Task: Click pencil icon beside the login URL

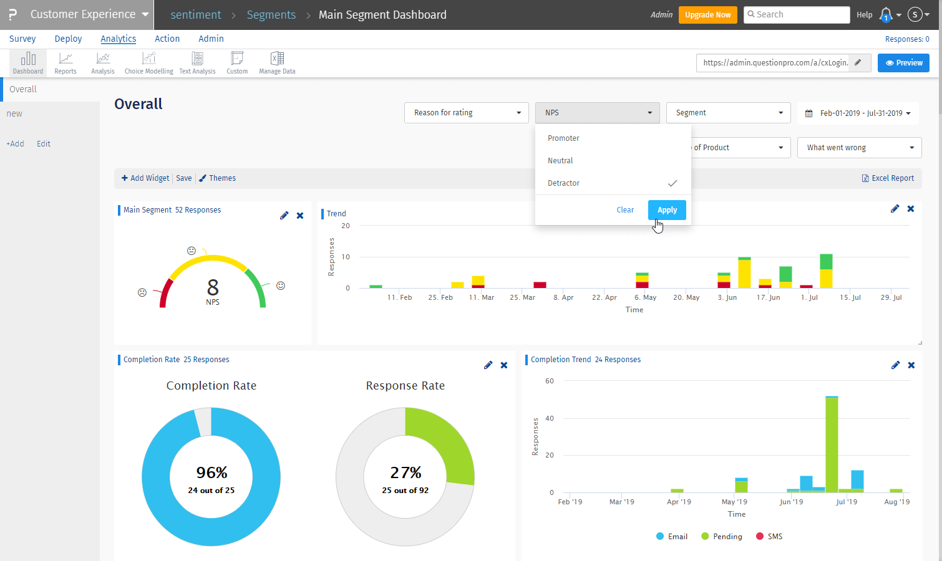Action: pos(858,62)
